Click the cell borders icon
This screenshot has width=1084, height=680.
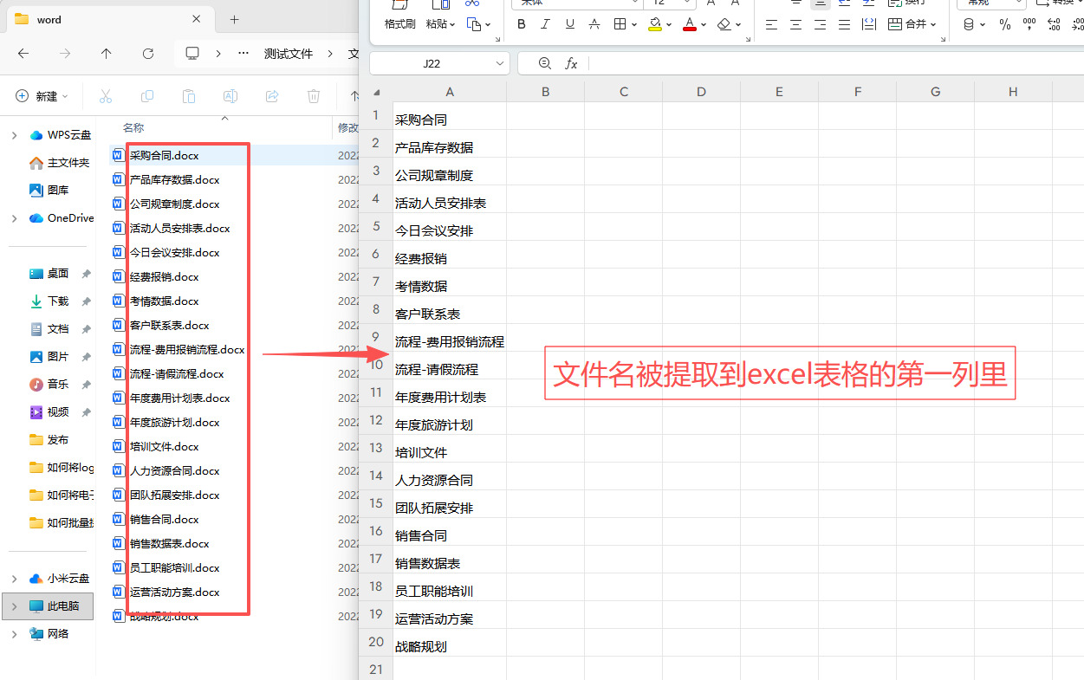point(620,24)
